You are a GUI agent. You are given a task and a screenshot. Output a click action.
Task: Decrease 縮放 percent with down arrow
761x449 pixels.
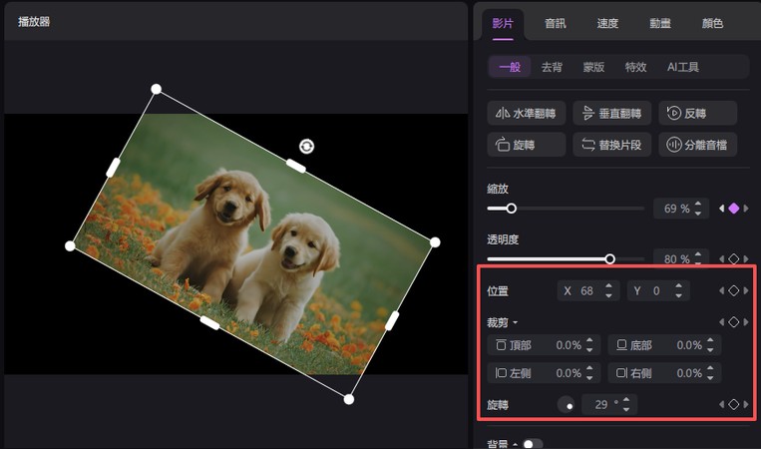point(698,213)
